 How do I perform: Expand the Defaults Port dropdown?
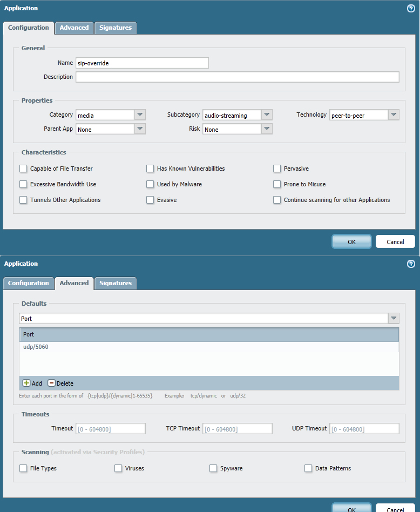coord(394,319)
